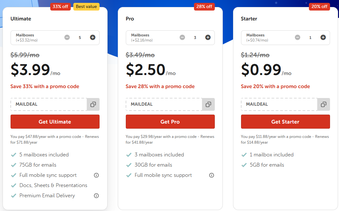The height and width of the screenshot is (211, 339).
Task: Click the checkmark beside 5 mailboxes included
Action: (x=14, y=154)
